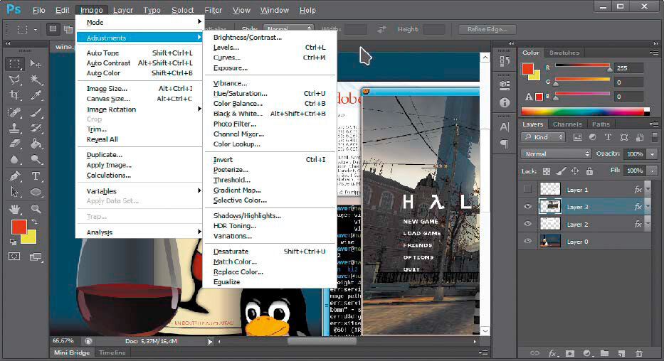Open the Timeline tab
The width and height of the screenshot is (664, 361).
click(x=112, y=352)
